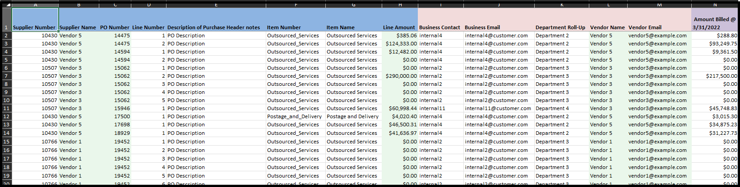The image size is (740, 187).
Task: Click the internal11@customer.com email cell
Action: click(x=498, y=108)
